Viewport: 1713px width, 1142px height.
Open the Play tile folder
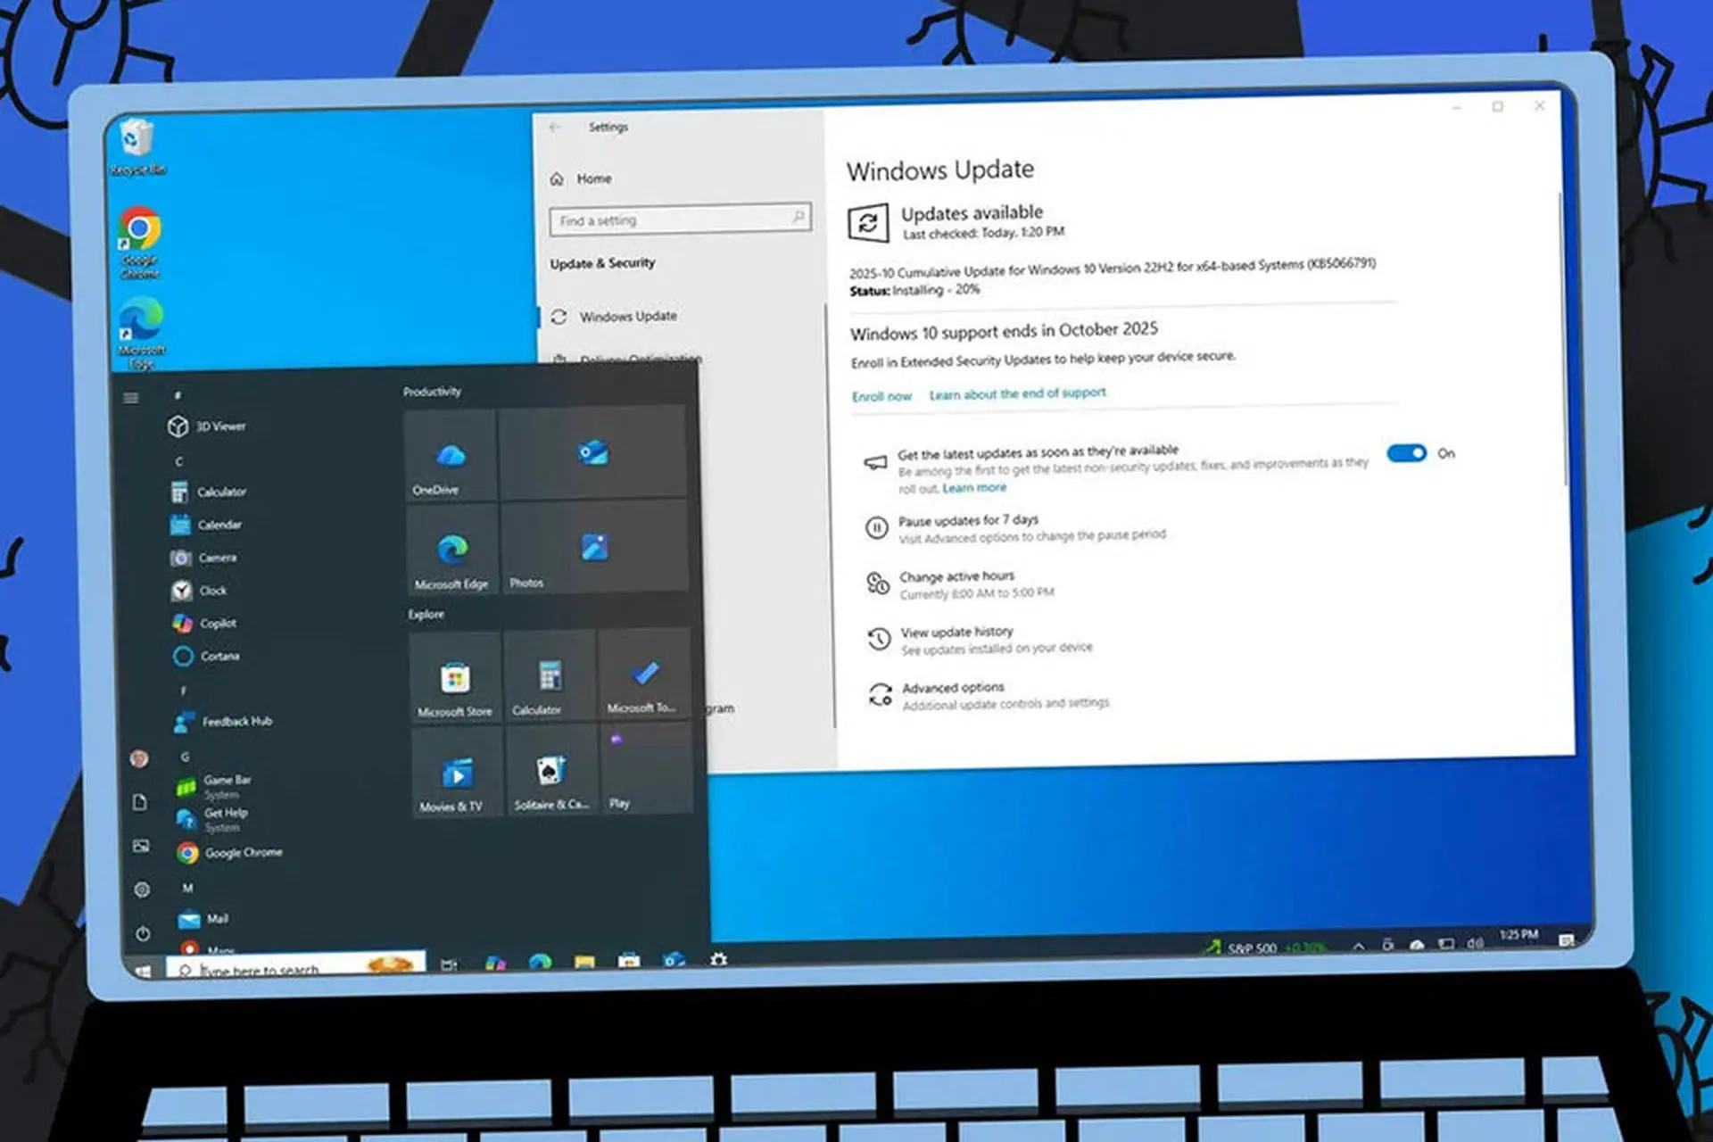(647, 768)
